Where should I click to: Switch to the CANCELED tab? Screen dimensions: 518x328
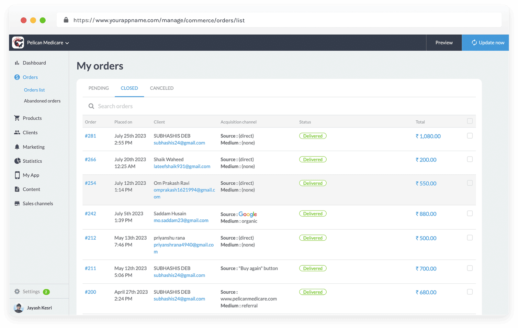(x=161, y=88)
